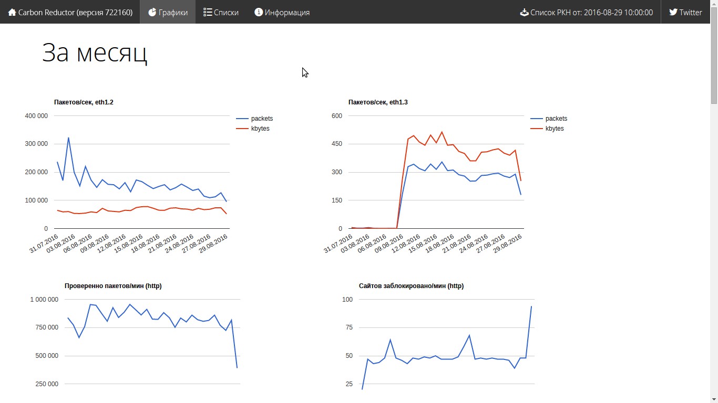Click the download icon beside Список РКН
Screen dimensions: 718x403
coord(524,12)
